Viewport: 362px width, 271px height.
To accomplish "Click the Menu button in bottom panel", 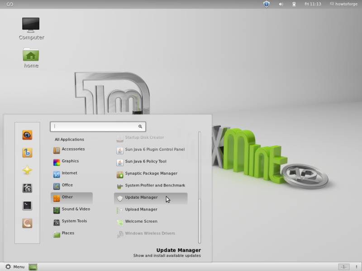I will click(x=14, y=267).
